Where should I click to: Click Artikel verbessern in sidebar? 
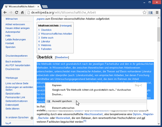(x=15, y=24)
